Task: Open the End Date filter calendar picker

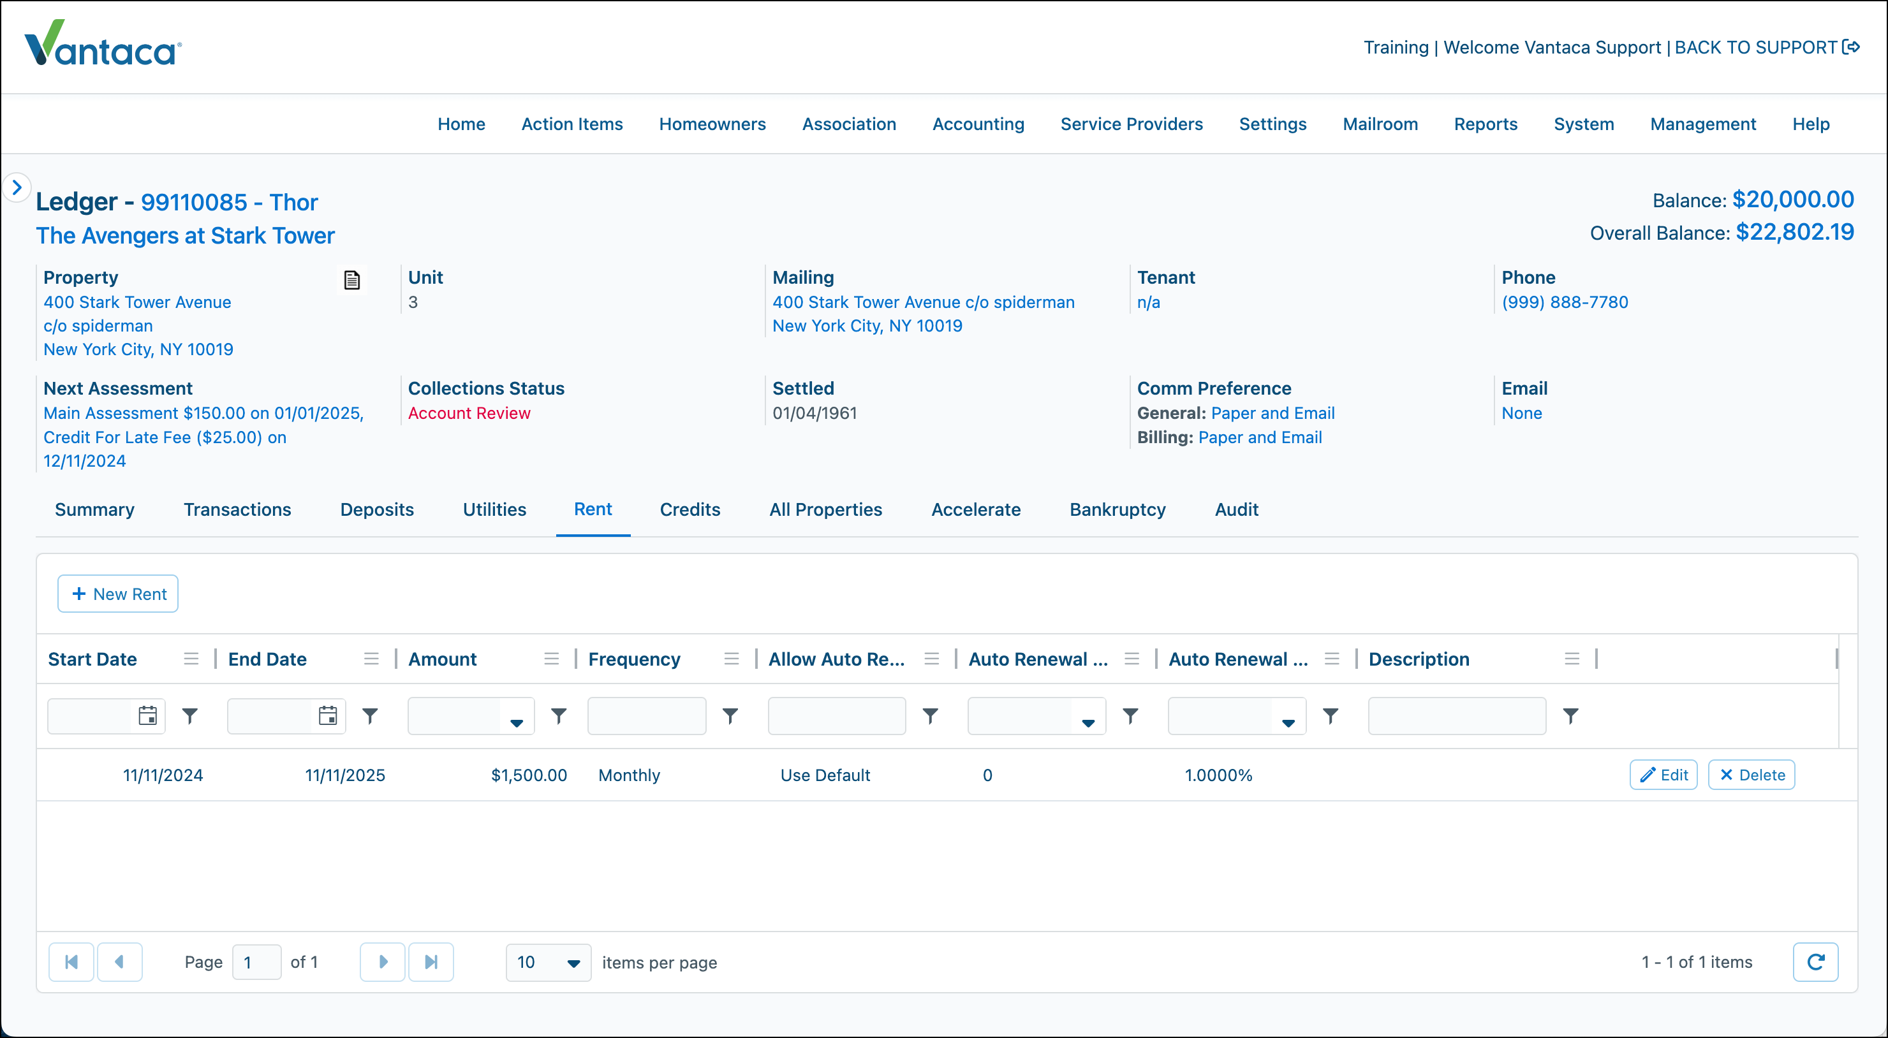Action: 328,715
